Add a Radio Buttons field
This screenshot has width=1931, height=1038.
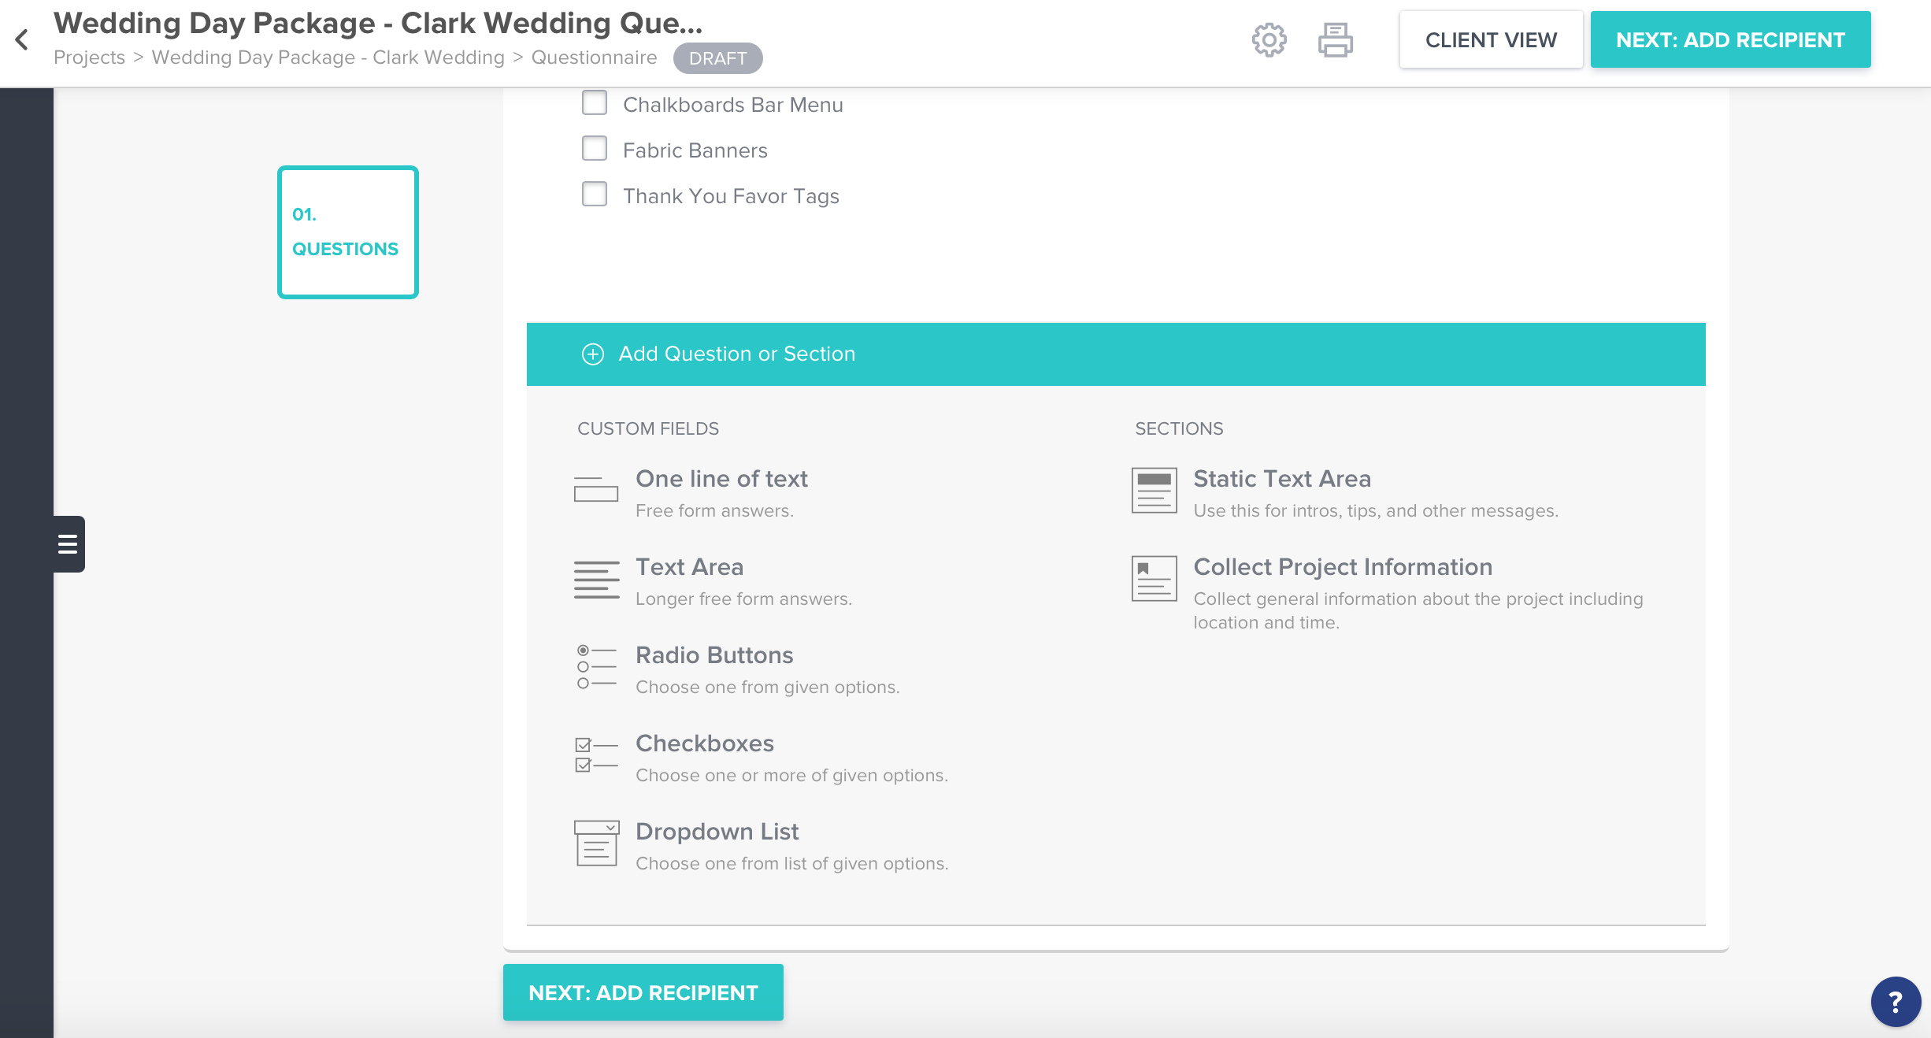714,655
